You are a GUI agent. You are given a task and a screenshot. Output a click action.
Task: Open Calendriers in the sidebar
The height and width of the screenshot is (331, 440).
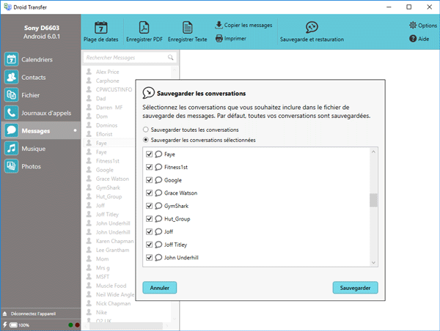click(40, 59)
